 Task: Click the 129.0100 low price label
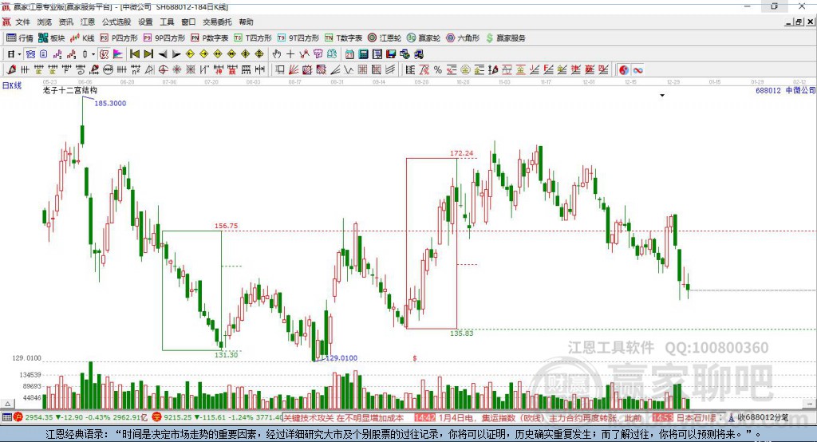click(341, 358)
